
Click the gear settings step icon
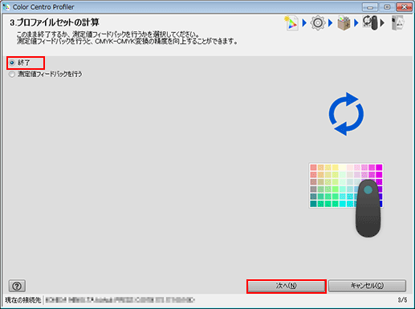(318, 23)
